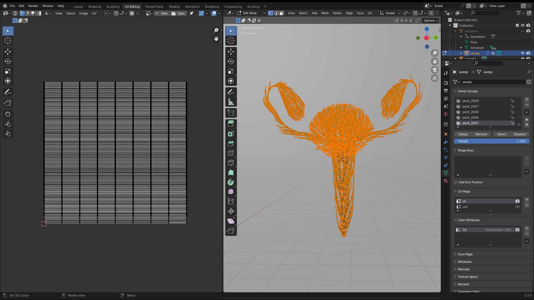Select the Bevel tool

point(231,143)
